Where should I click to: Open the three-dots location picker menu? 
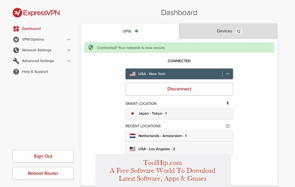tap(228, 74)
